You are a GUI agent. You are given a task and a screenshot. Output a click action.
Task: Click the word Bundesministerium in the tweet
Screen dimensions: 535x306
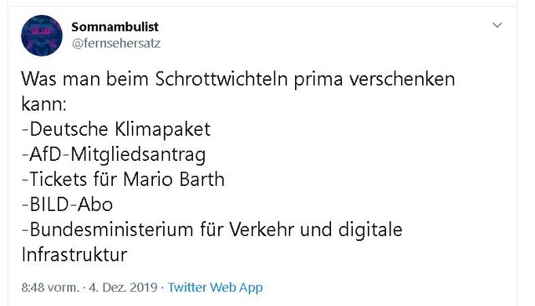pos(111,229)
